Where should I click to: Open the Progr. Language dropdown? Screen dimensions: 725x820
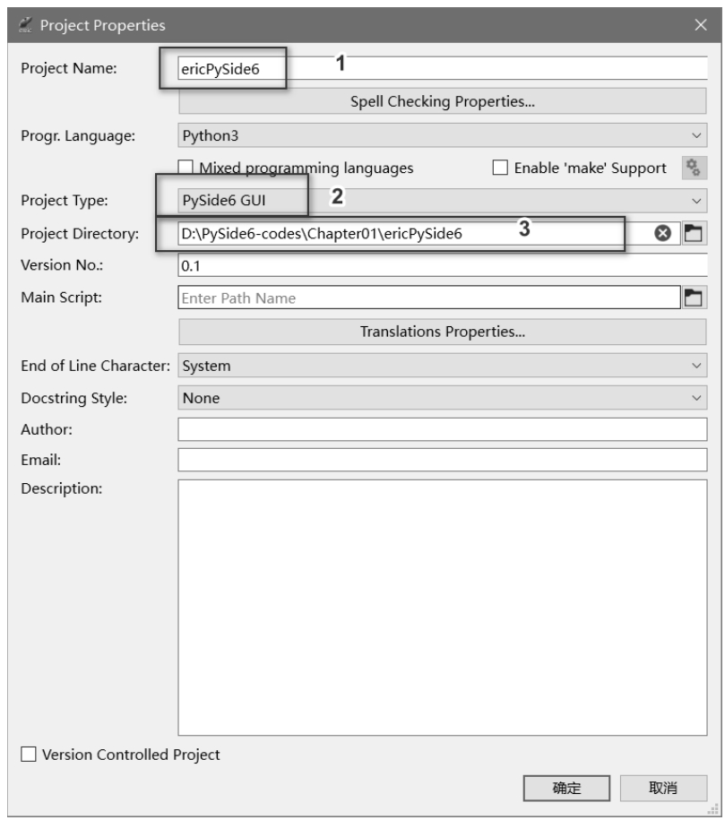[x=442, y=135]
